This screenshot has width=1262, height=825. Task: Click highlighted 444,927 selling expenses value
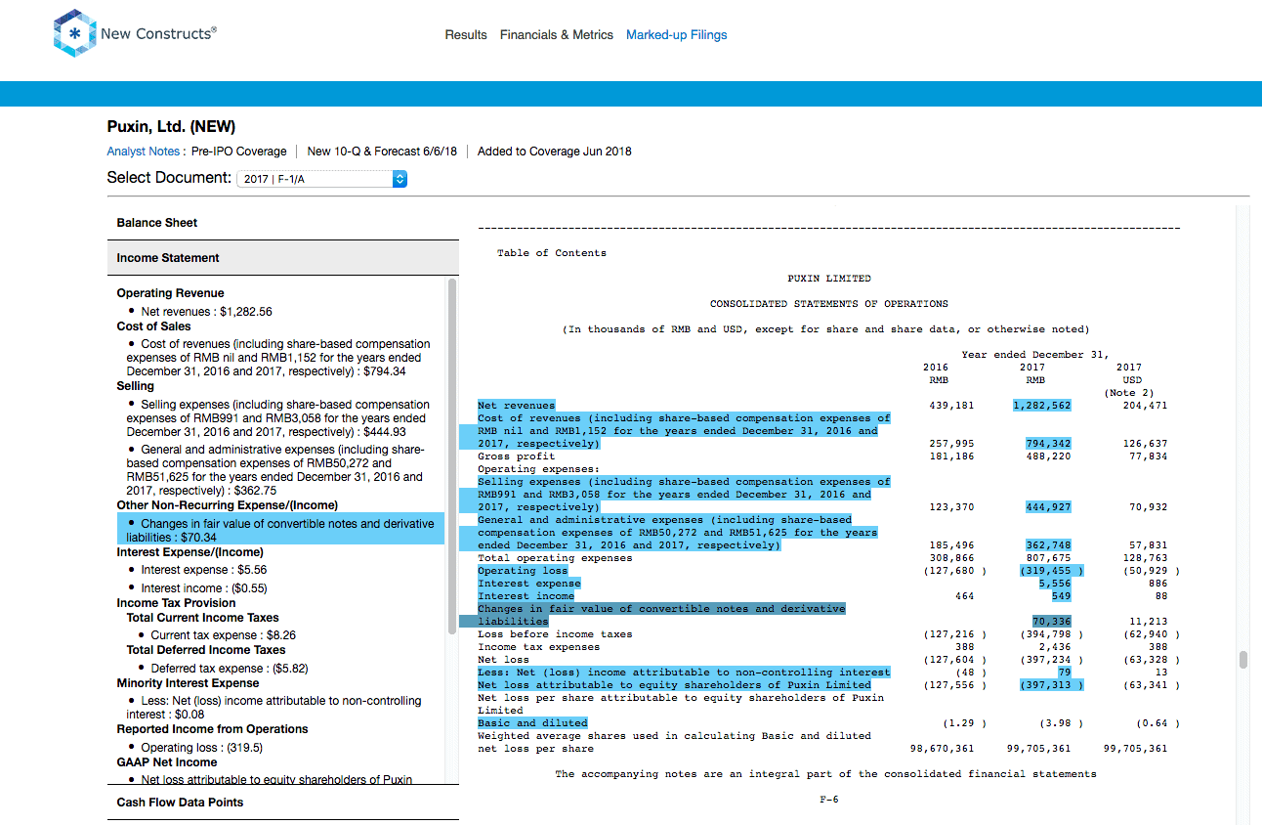click(x=1048, y=507)
